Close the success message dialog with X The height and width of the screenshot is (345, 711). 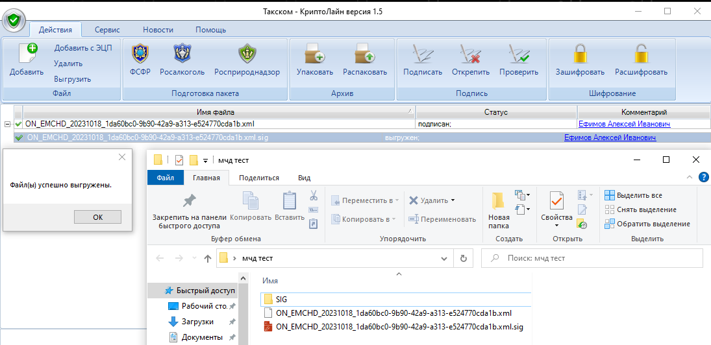(x=121, y=157)
